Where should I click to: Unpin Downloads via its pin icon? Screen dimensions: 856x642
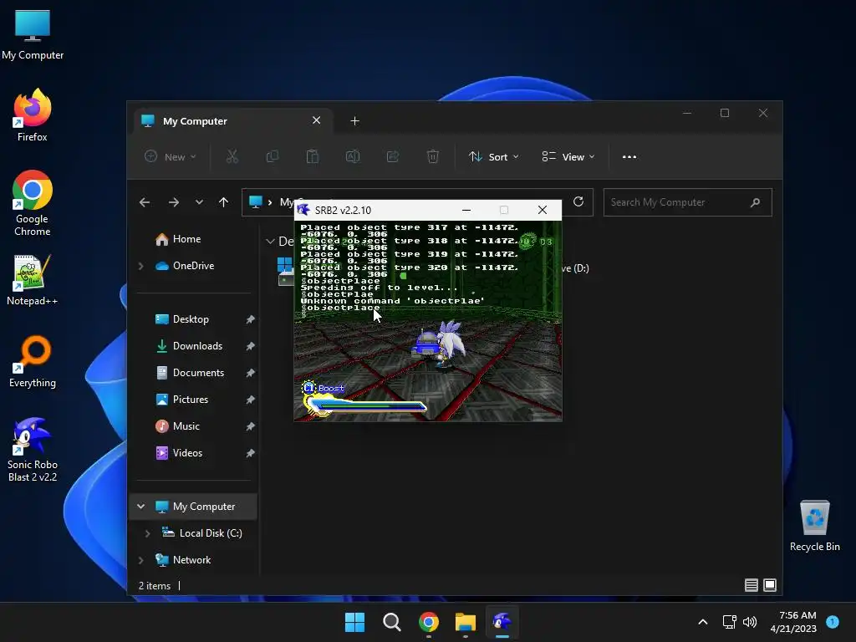point(250,346)
